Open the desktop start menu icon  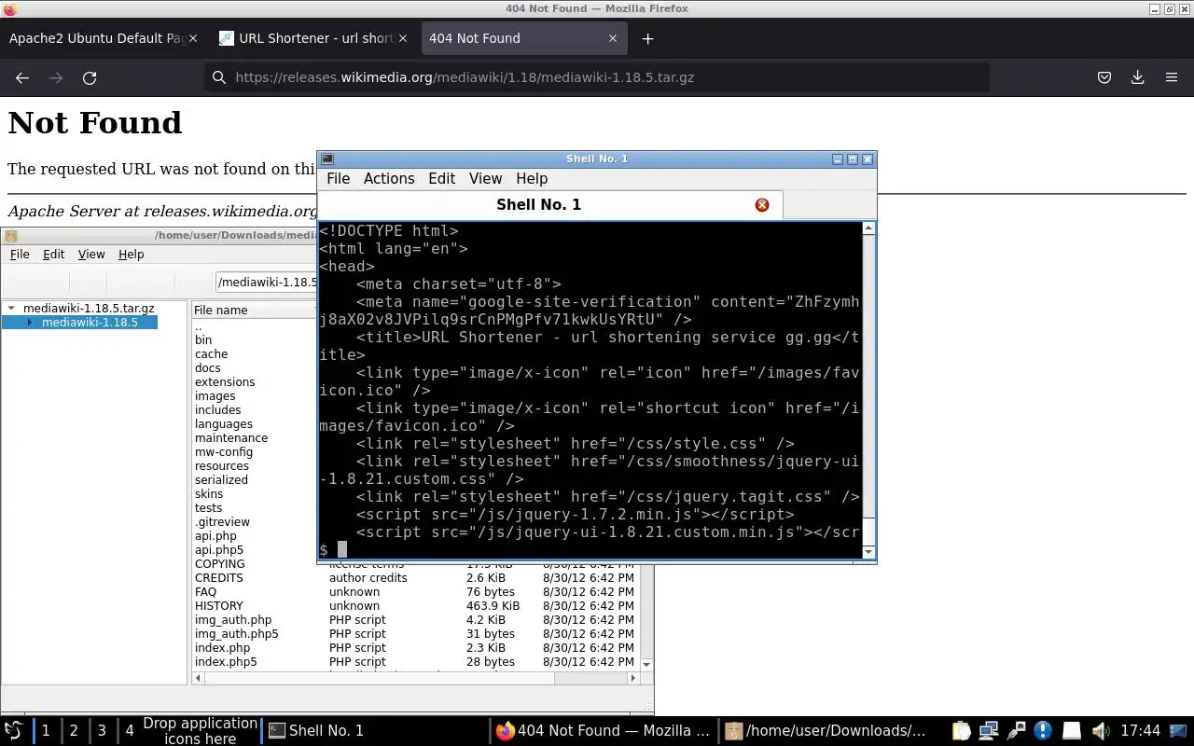[14, 730]
